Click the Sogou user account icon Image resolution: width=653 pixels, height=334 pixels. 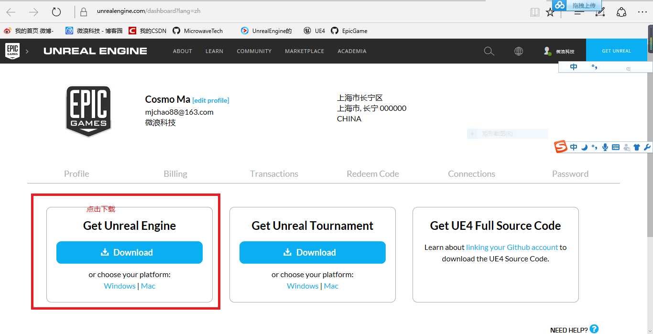point(626,147)
